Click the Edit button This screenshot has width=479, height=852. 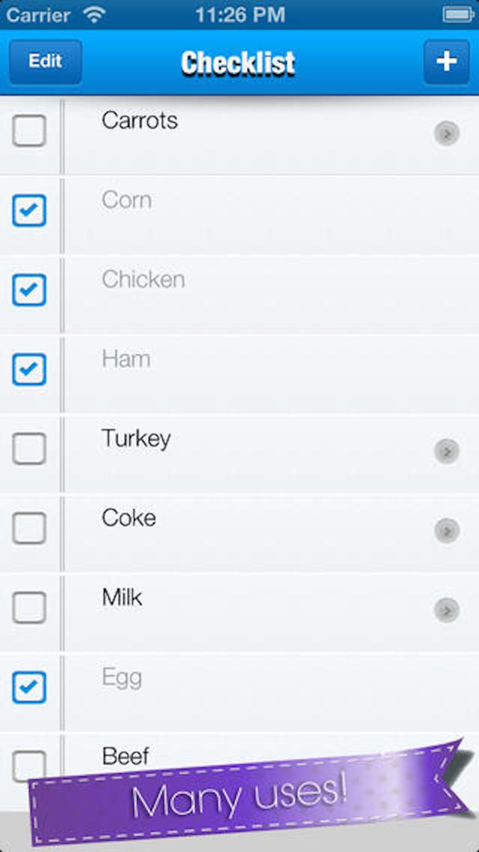pos(46,62)
